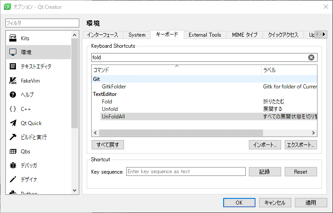Select the Kits toolbox icon in sidebar

point(13,38)
